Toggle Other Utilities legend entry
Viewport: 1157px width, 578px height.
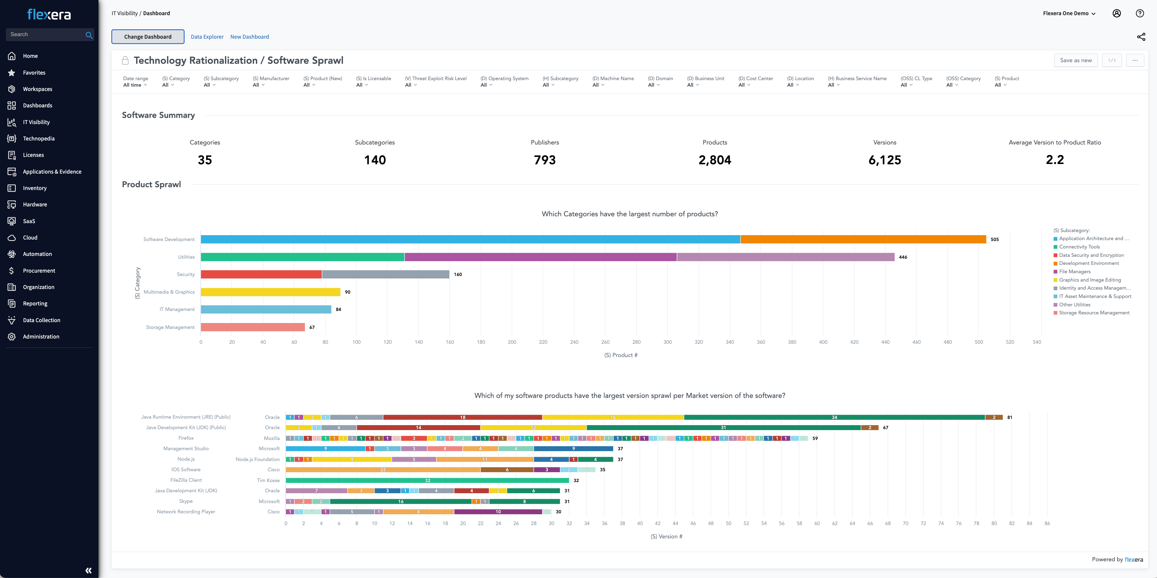click(1072, 304)
